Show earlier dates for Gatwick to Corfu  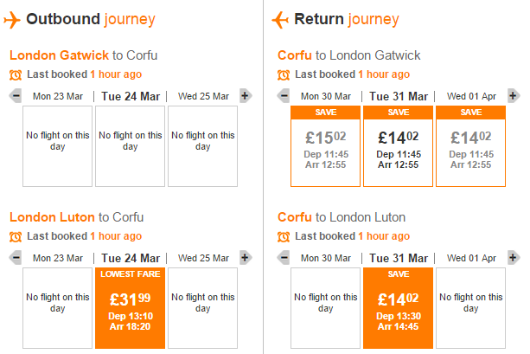(x=16, y=96)
